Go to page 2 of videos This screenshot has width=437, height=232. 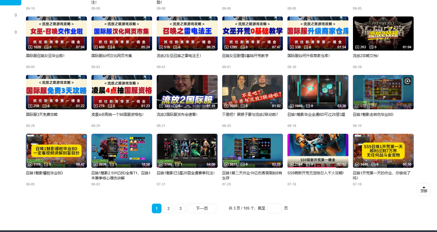(169, 208)
